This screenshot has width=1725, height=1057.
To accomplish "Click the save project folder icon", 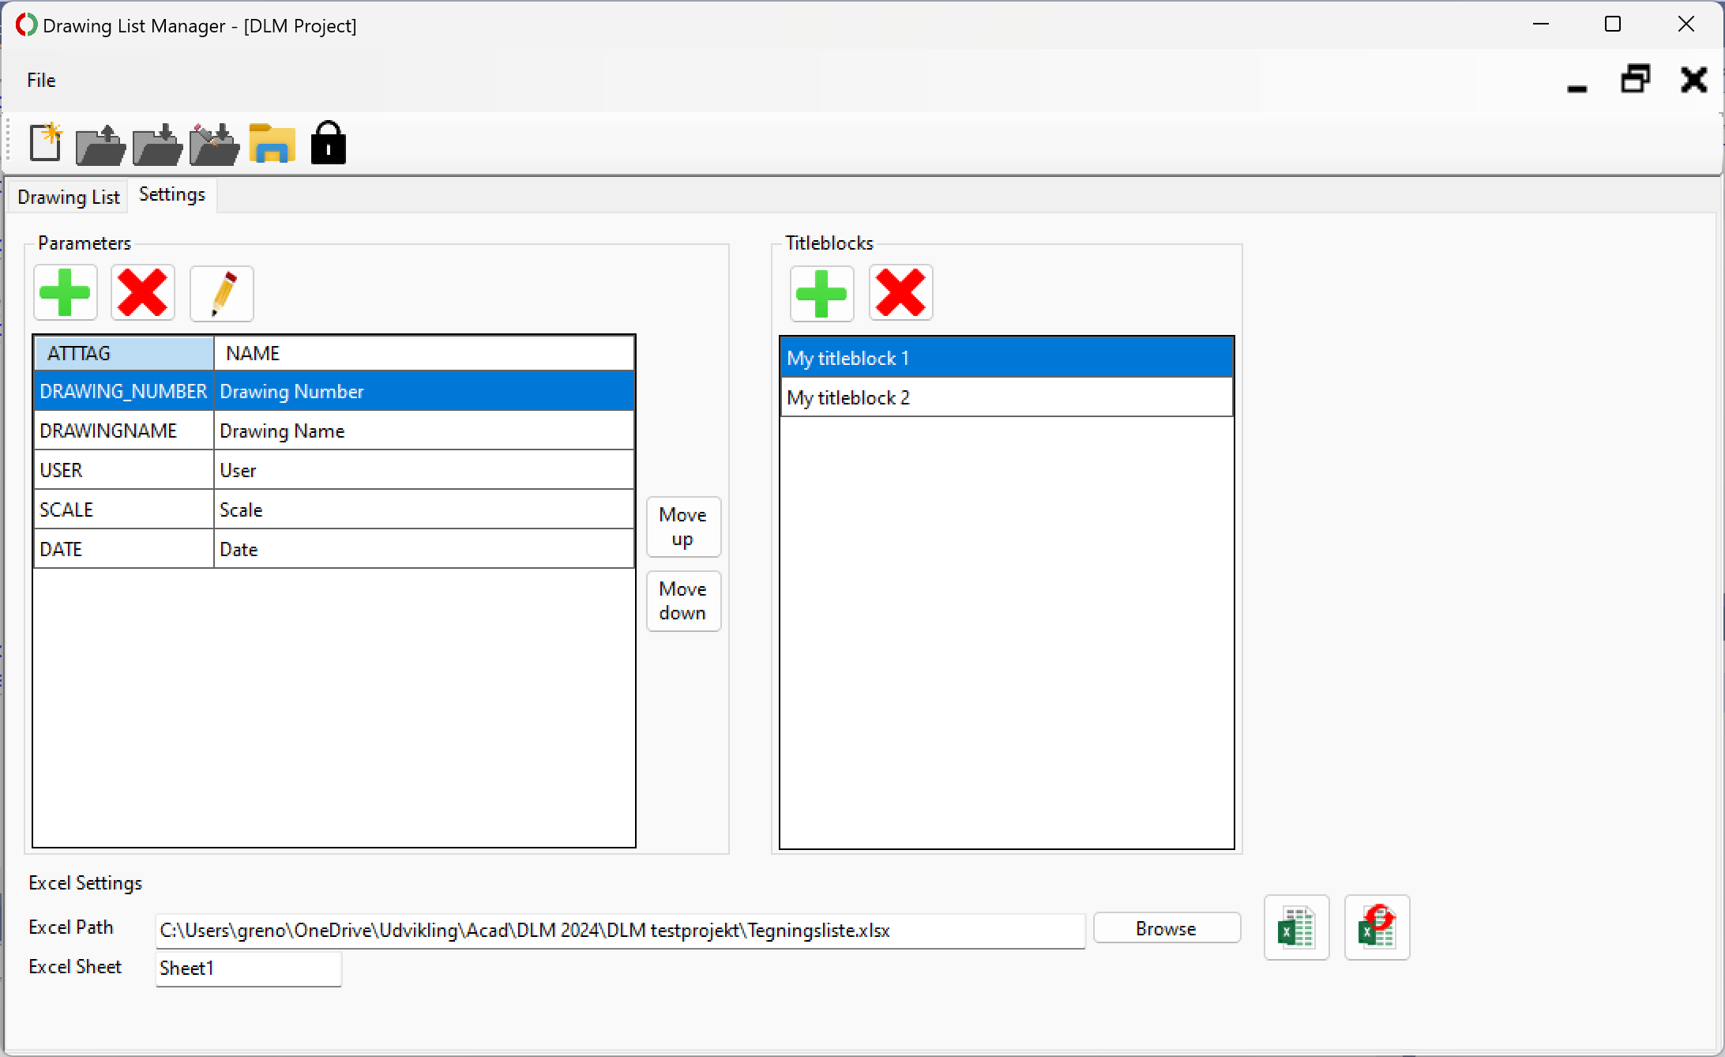I will tap(157, 145).
